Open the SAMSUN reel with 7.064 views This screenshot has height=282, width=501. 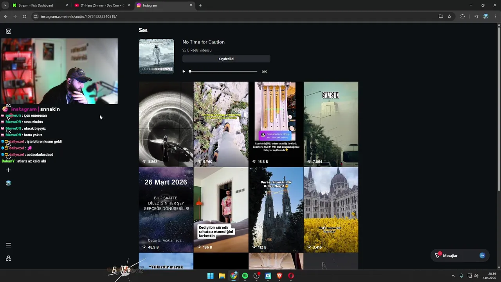pyautogui.click(x=331, y=124)
